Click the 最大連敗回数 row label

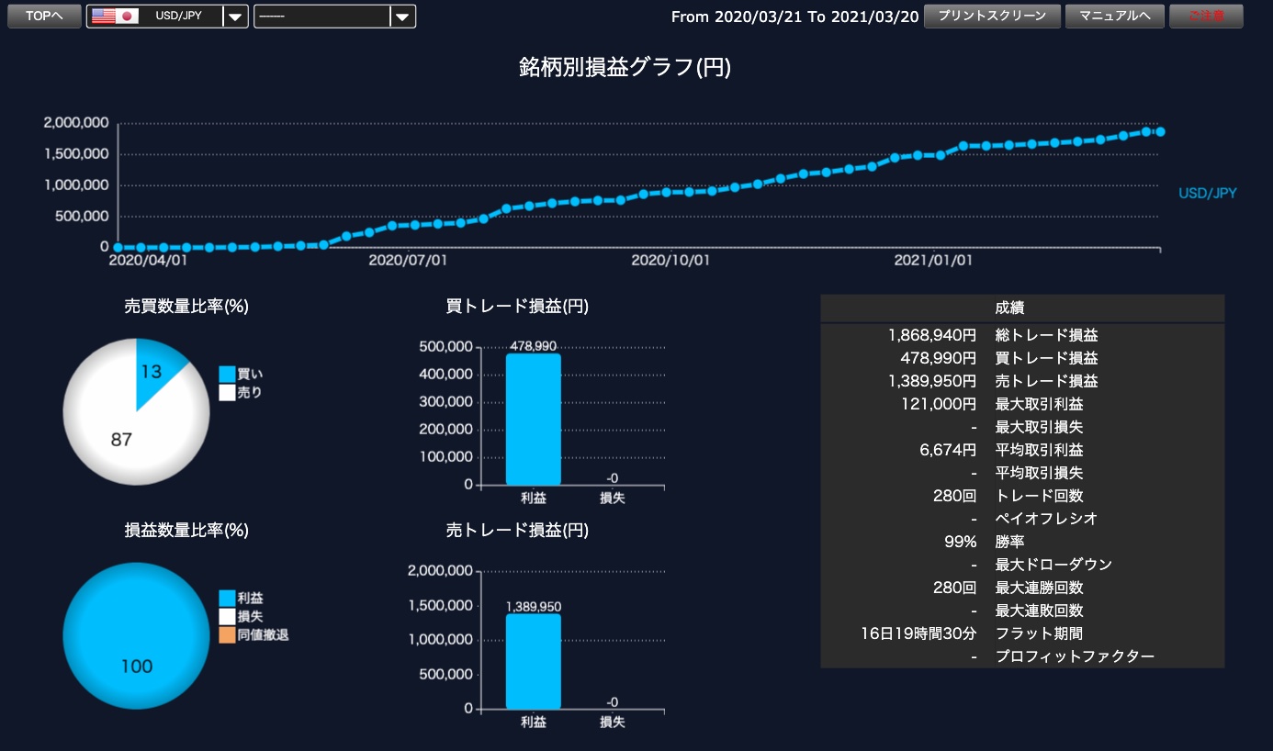click(x=1039, y=611)
